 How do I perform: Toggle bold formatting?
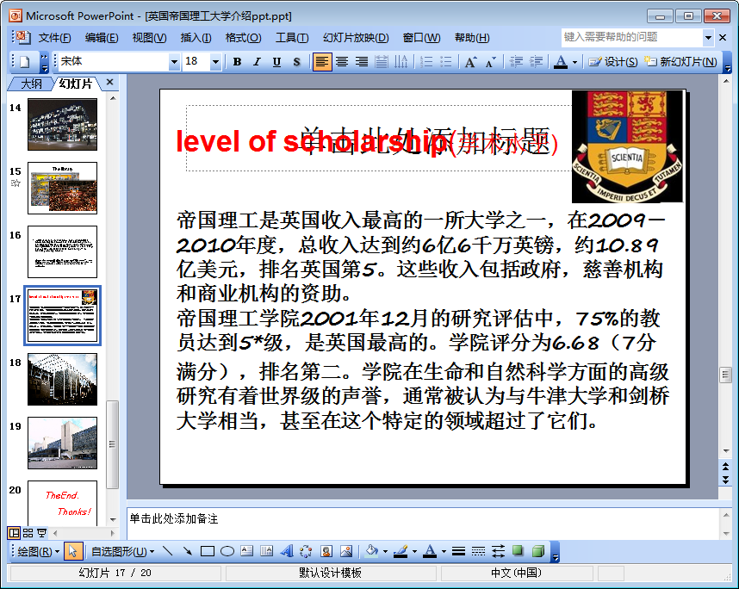237,62
